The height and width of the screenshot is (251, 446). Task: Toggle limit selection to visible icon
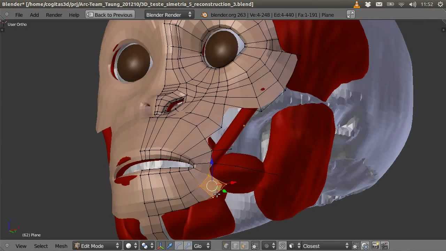coord(255,246)
